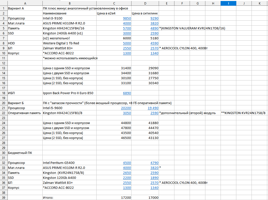The image size is (268, 200).
Task: Follow the 6890 link for the Ippon UPS
Action: tap(127, 93)
